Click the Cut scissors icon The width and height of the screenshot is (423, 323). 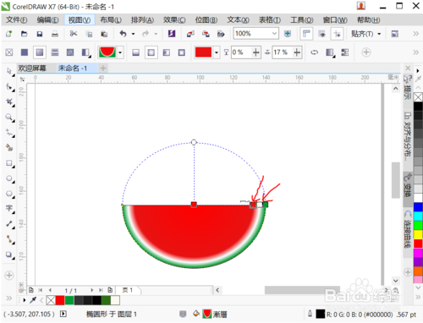pyautogui.click(x=74, y=34)
